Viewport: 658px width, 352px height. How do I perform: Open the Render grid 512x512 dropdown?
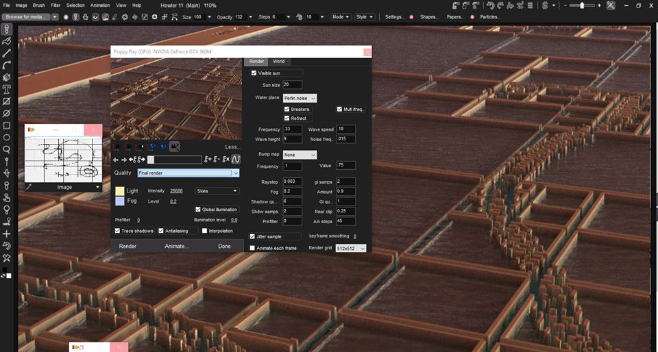pyautogui.click(x=351, y=249)
